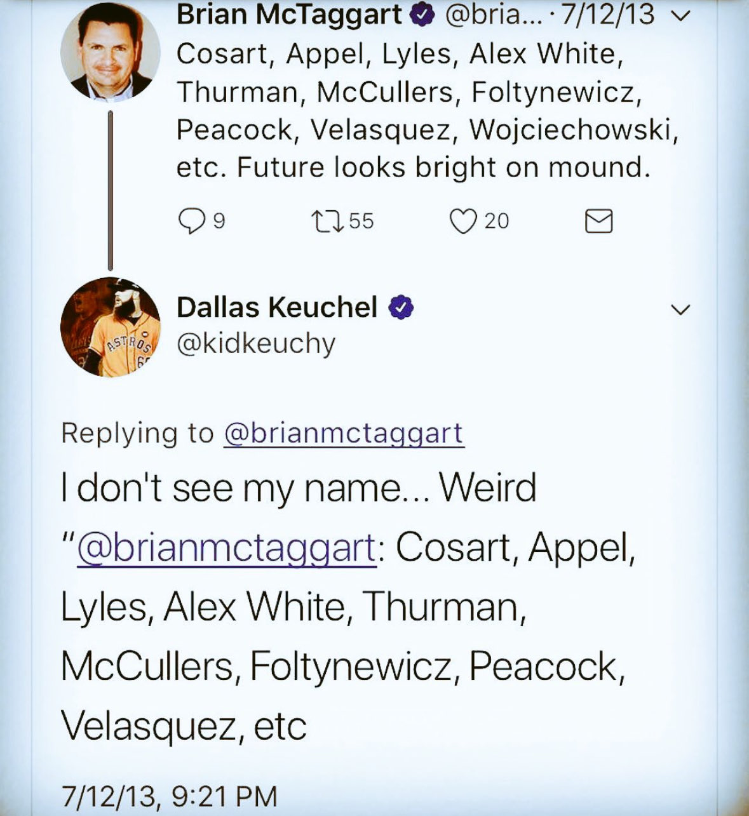Go to the @kidkeuchy handle
This screenshot has width=749, height=816.
tap(256, 344)
